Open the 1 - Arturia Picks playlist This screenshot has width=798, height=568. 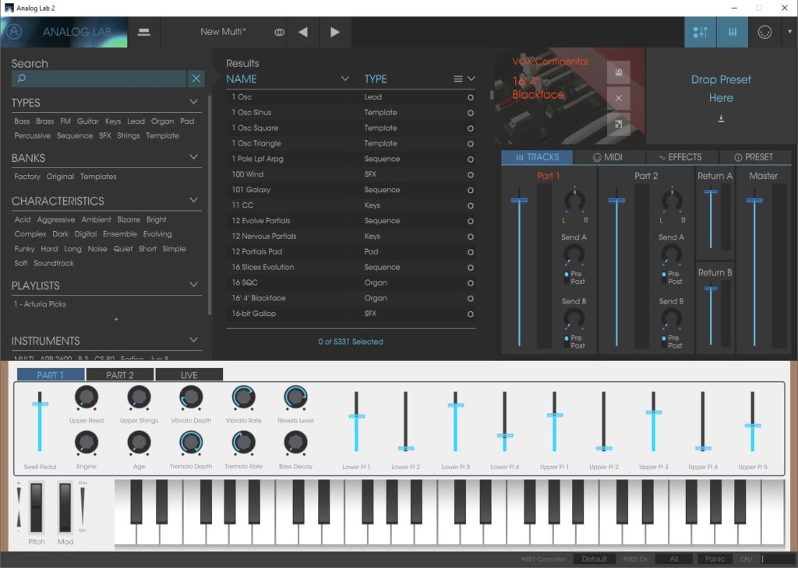[x=40, y=304]
